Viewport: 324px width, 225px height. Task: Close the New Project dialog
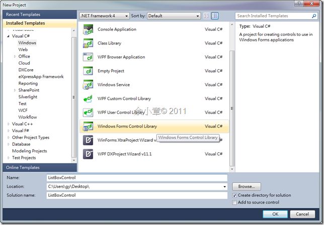point(312,4)
